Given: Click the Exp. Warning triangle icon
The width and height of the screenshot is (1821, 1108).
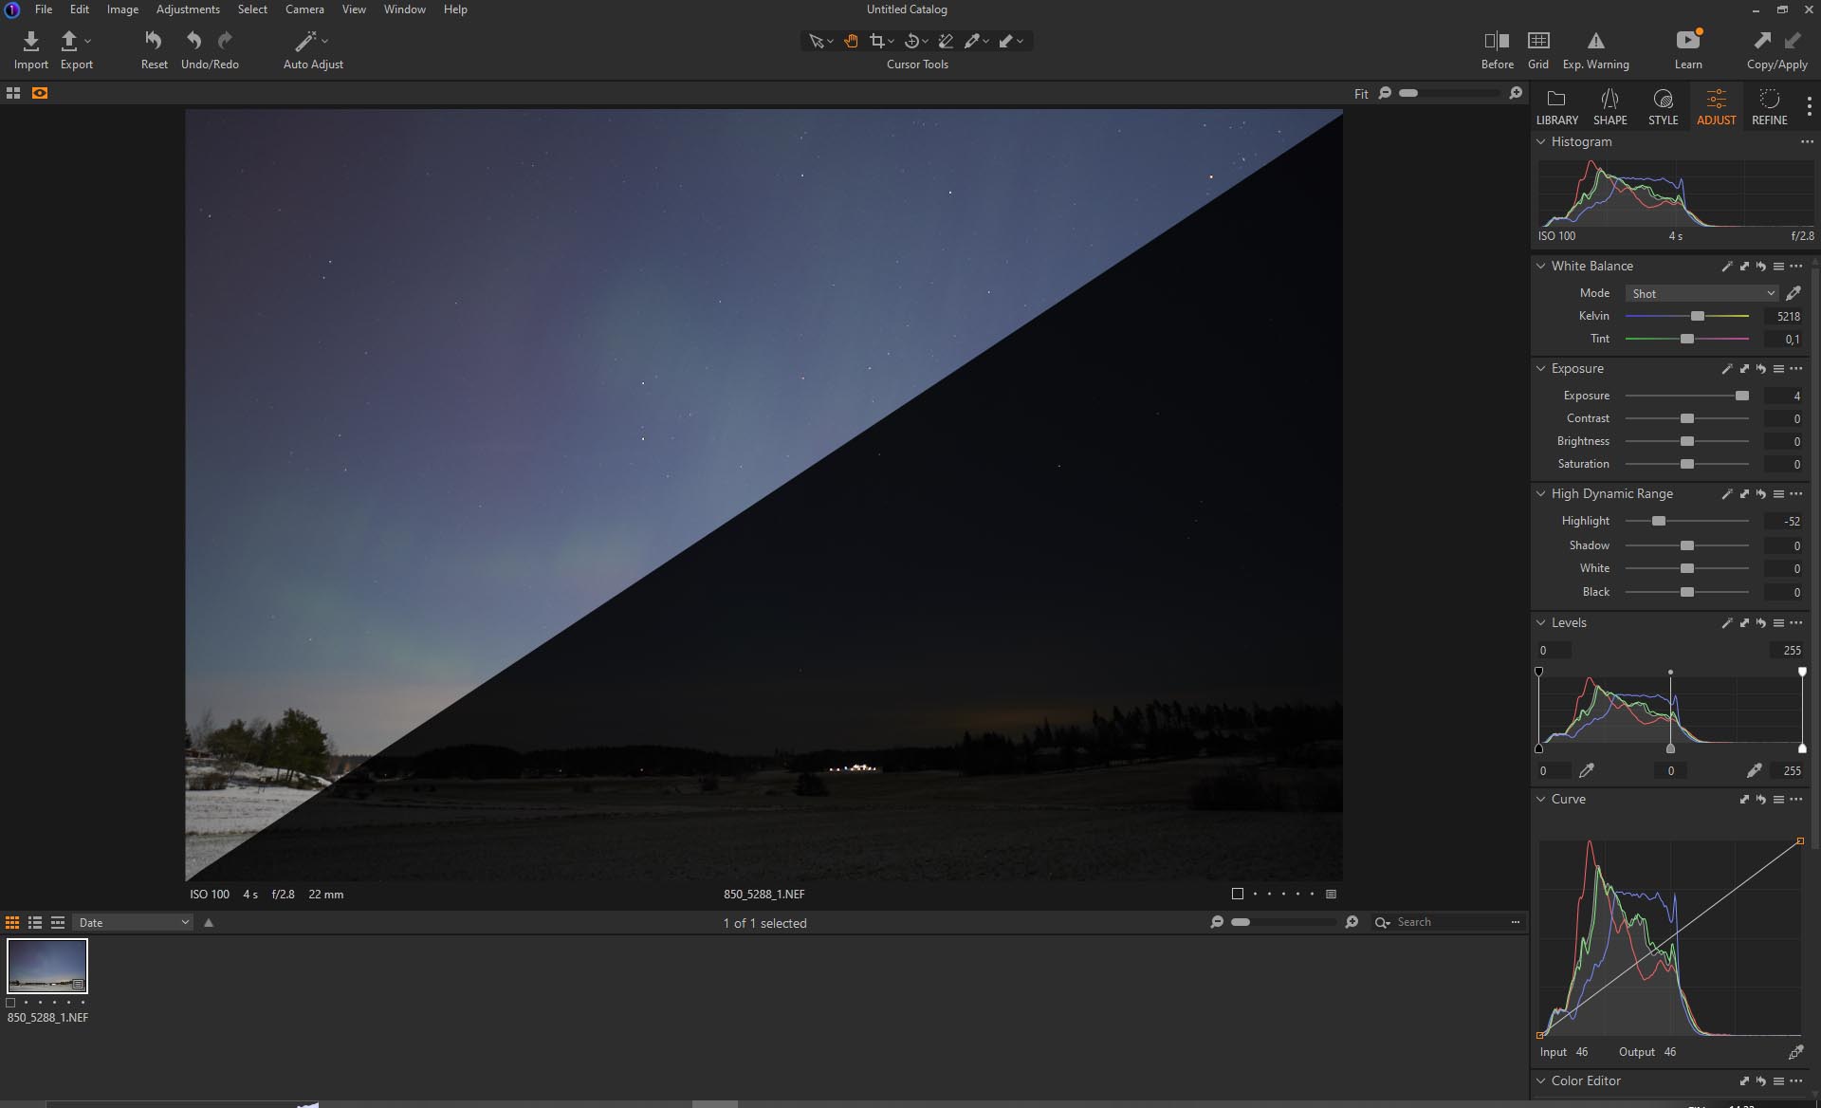Looking at the screenshot, I should click(x=1595, y=41).
